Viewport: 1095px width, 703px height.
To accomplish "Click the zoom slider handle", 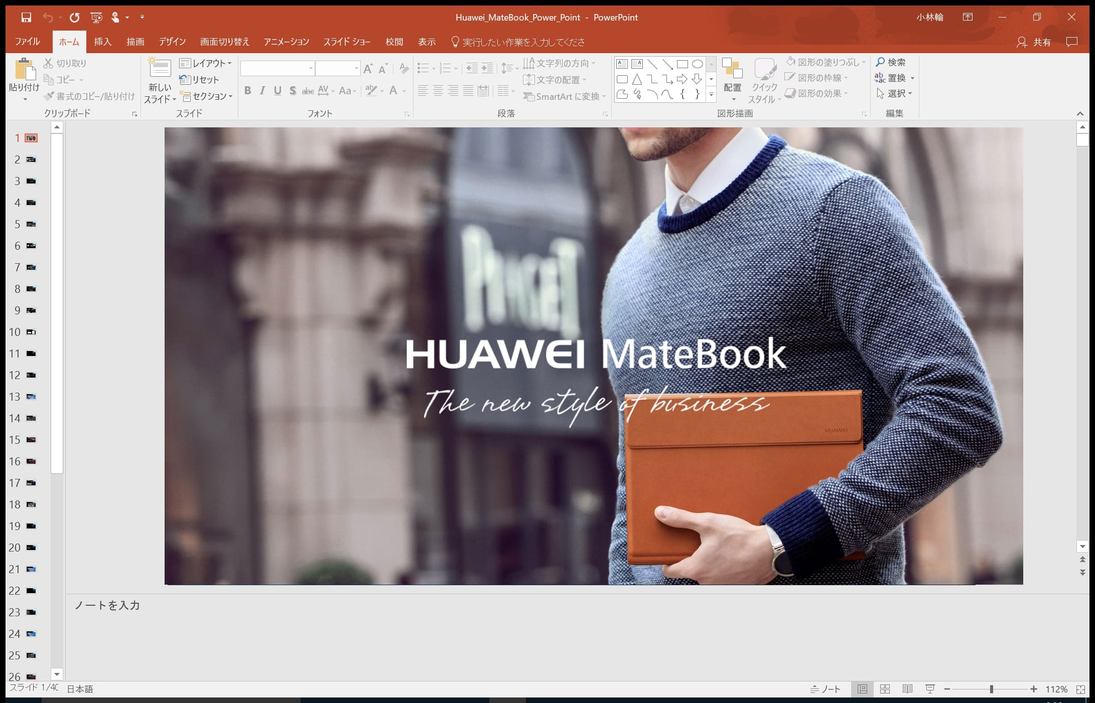I will (992, 689).
